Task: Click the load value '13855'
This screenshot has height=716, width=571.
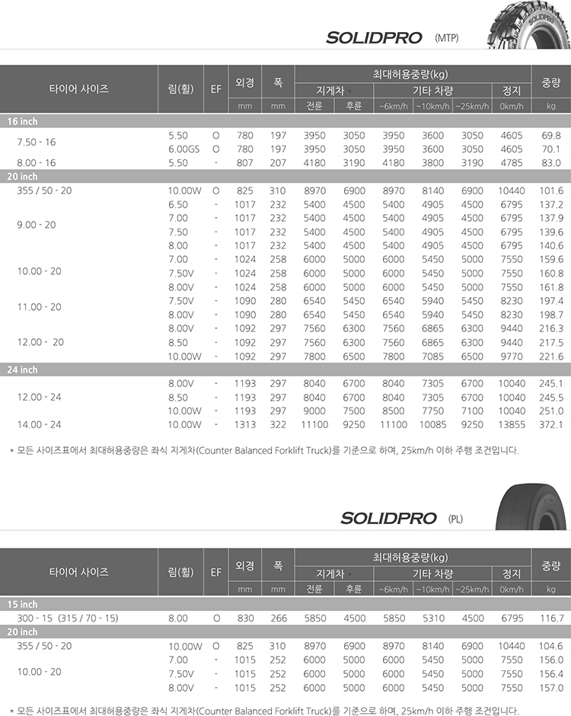Action: pos(512,424)
